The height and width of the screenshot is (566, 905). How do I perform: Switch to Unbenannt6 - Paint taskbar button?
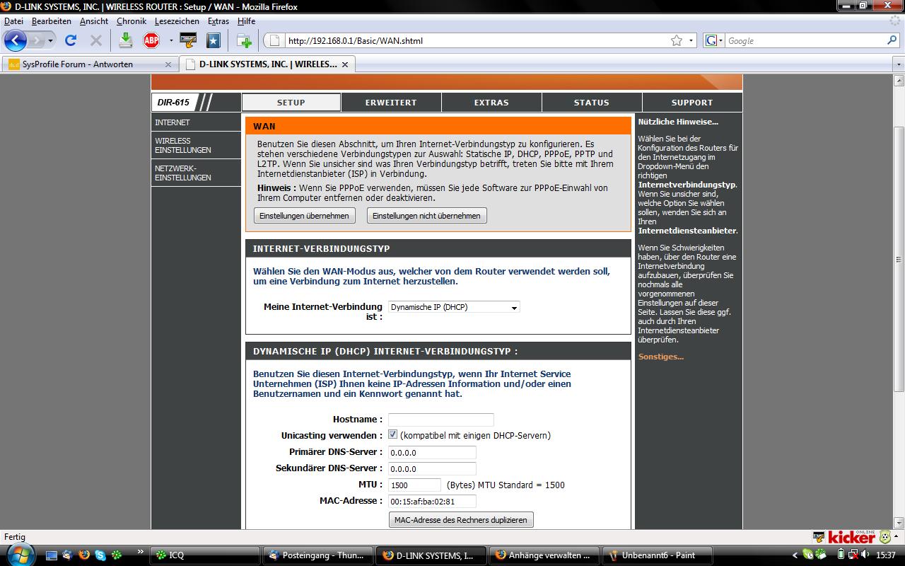[657, 555]
